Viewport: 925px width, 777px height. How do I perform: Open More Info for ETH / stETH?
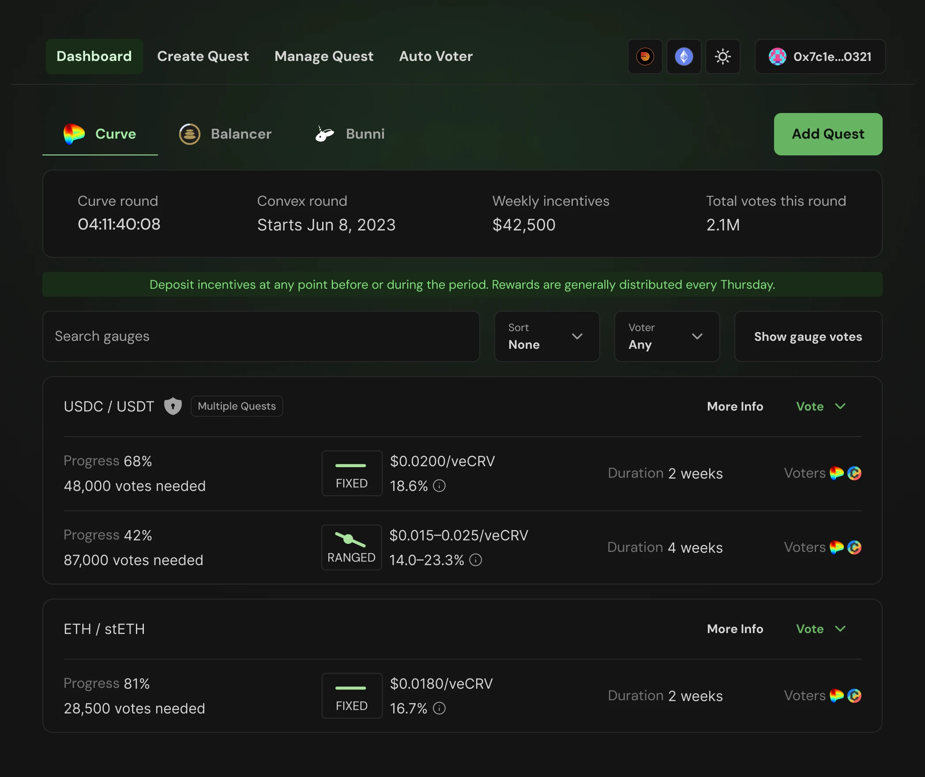735,629
